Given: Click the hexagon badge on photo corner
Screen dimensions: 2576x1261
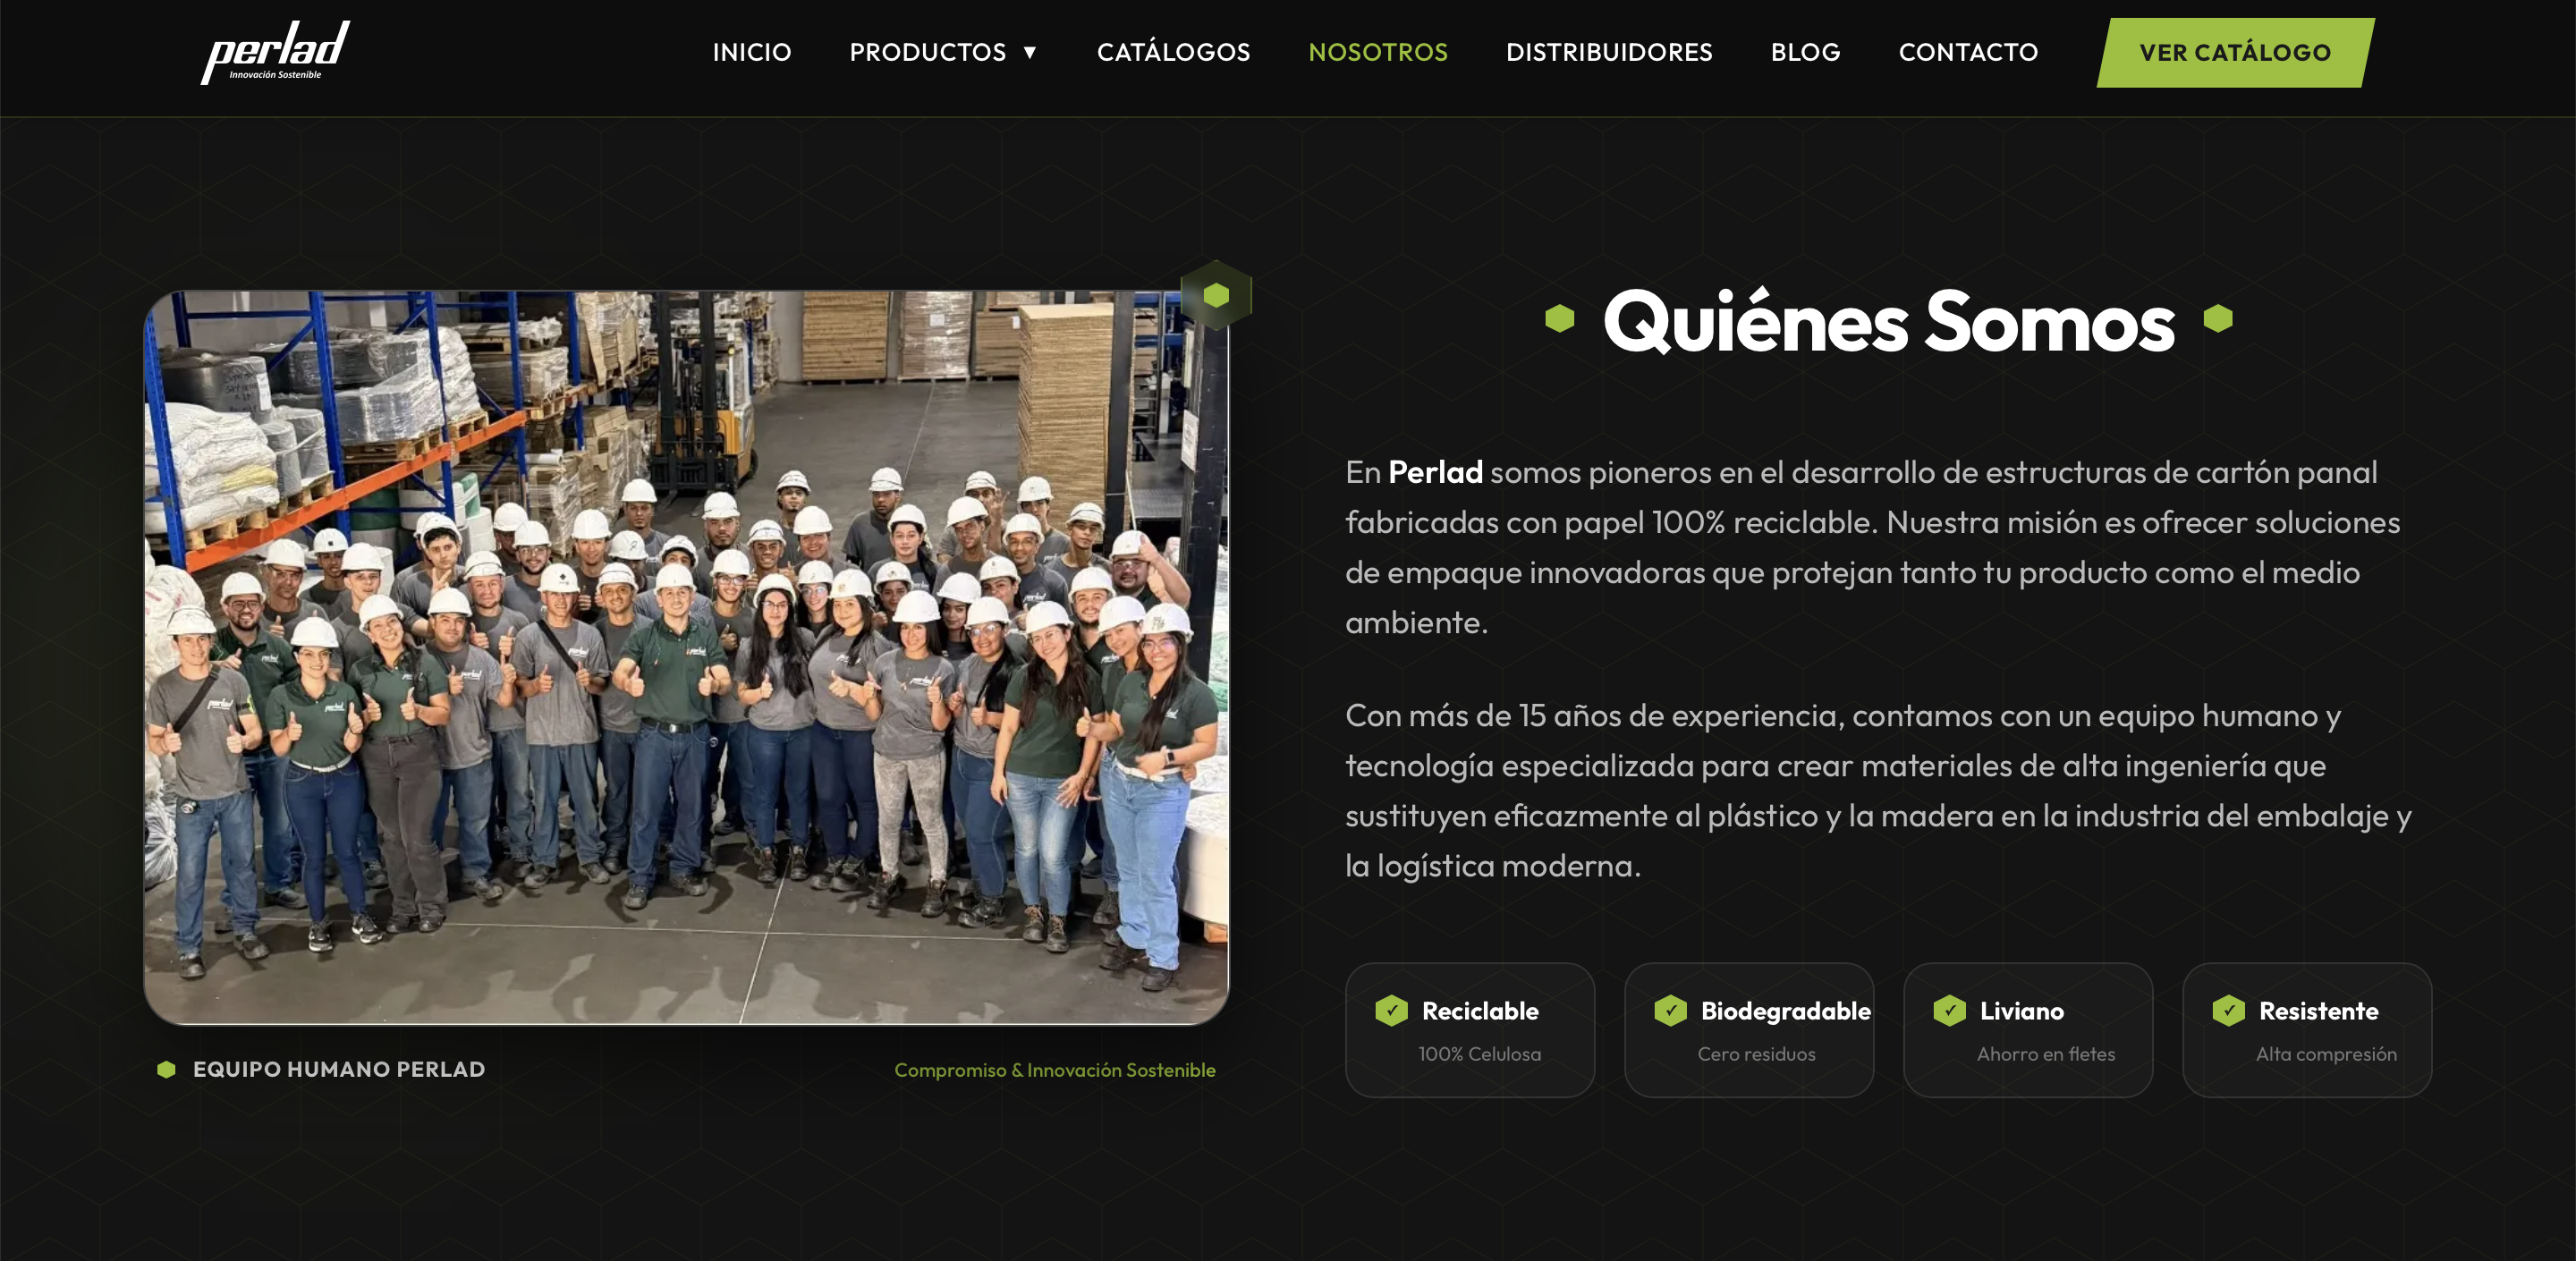Looking at the screenshot, I should pyautogui.click(x=1216, y=295).
